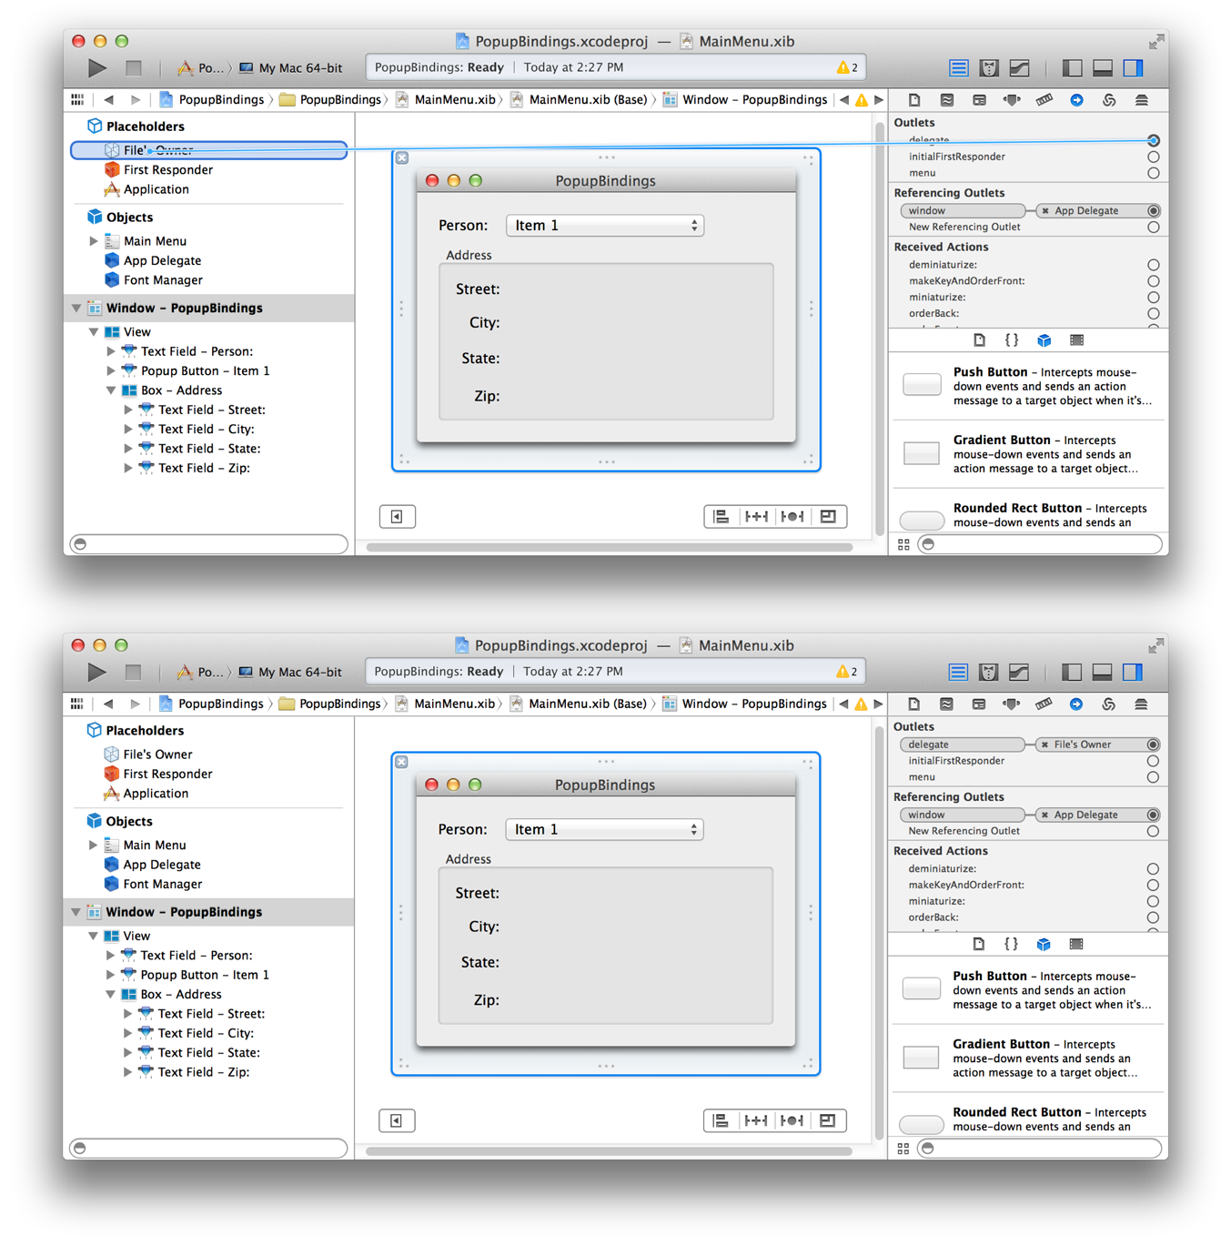The height and width of the screenshot is (1246, 1231).
Task: Remove File's Owner delegate connection, bottom window
Action: tap(1044, 745)
